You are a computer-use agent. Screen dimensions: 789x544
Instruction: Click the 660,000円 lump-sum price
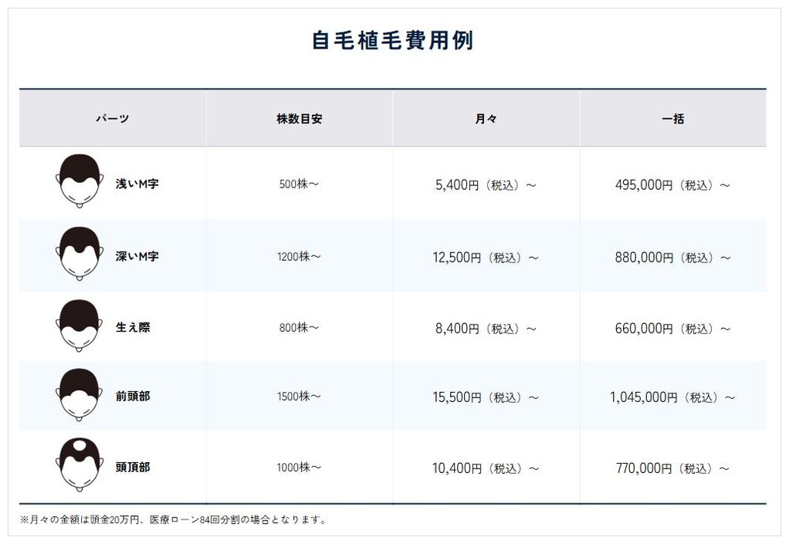(x=672, y=329)
